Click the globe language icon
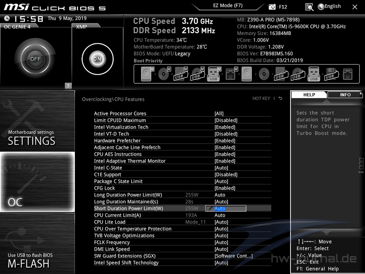Screen dimensions: 365x274 (x=321, y=7)
